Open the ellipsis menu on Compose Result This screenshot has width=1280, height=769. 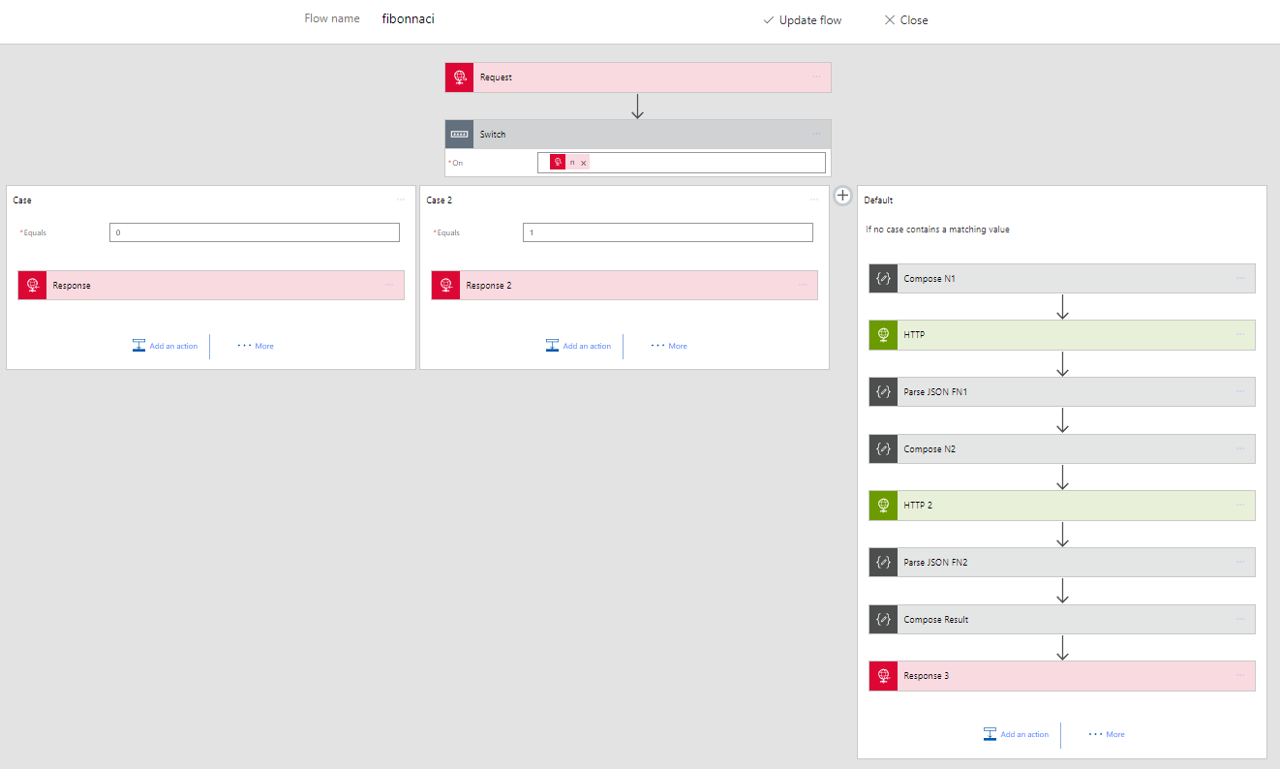(1239, 620)
